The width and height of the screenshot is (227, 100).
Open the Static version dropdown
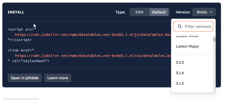204,12
